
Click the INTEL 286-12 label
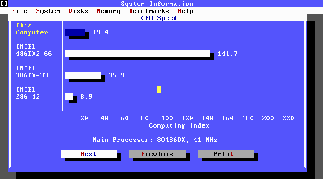coord(28,93)
